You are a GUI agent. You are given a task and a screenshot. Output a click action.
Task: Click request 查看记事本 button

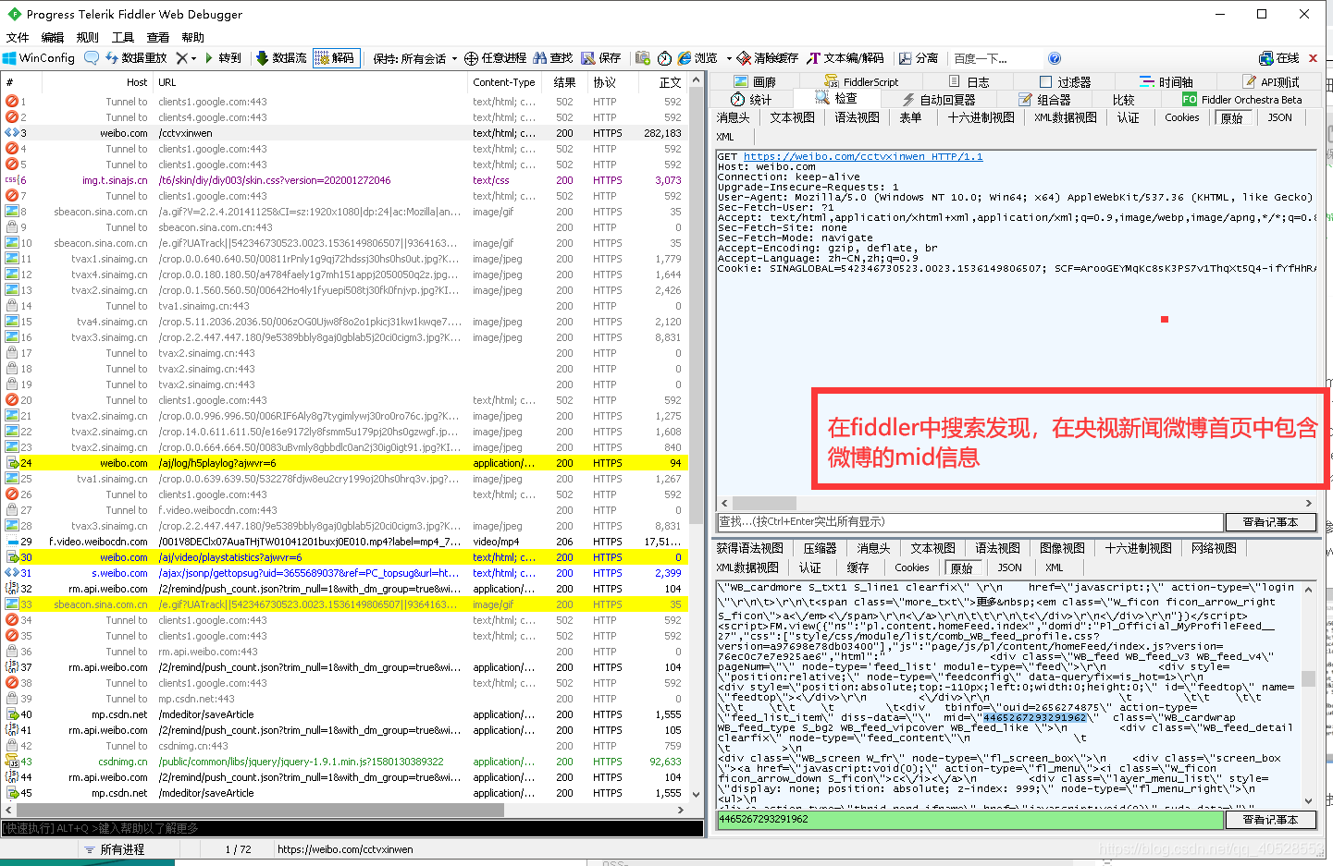coord(1270,522)
